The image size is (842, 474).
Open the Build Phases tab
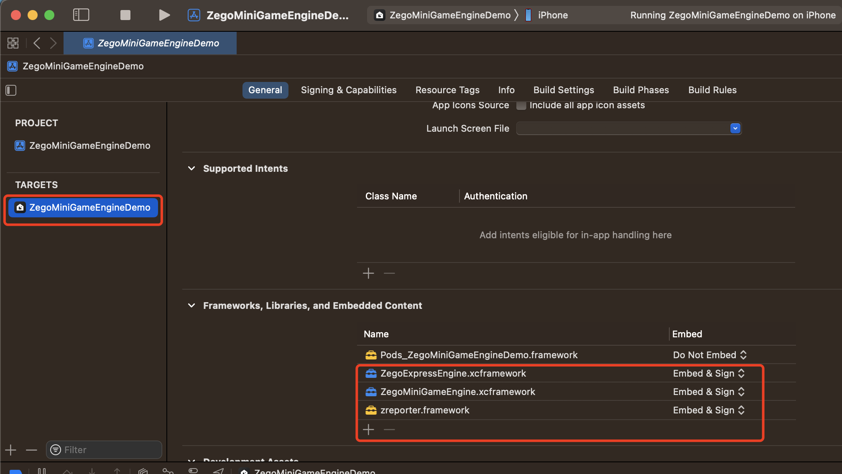(641, 90)
